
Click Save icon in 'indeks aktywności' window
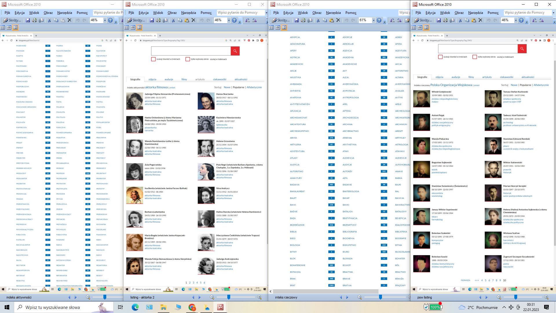click(28, 20)
